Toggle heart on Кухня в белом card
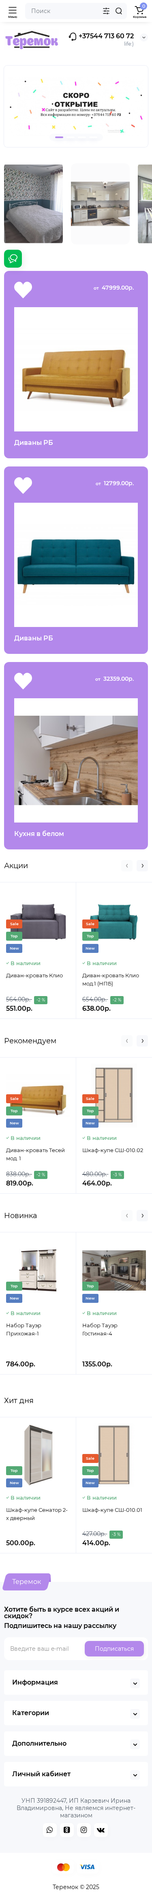Screen dimensions: 152x1896 24,681
